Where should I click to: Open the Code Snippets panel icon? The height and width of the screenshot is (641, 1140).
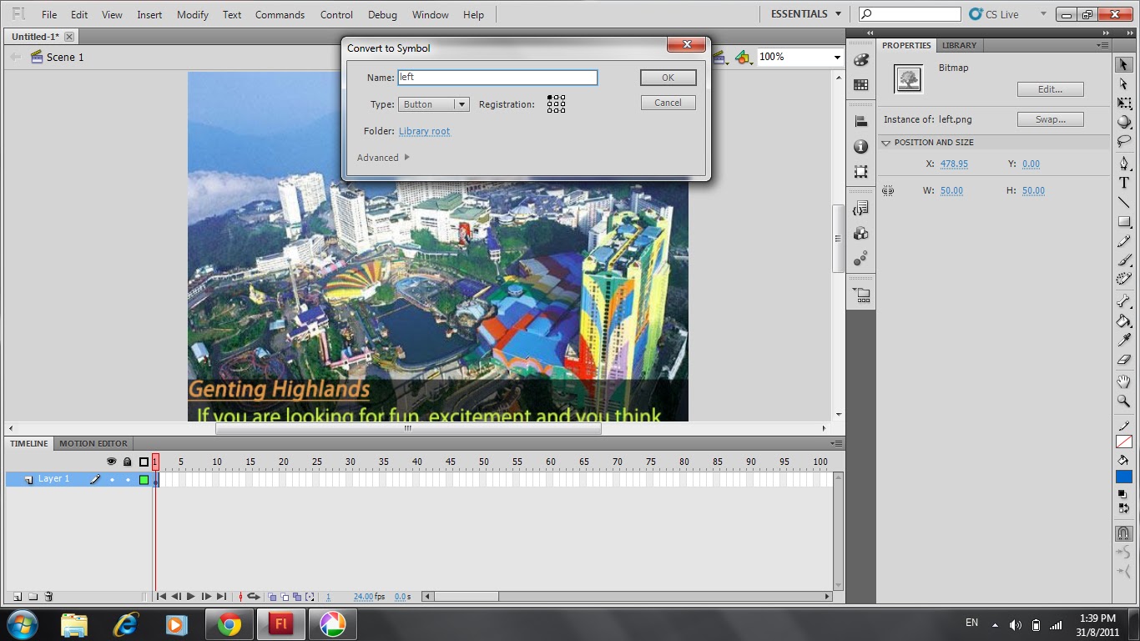pyautogui.click(x=861, y=208)
